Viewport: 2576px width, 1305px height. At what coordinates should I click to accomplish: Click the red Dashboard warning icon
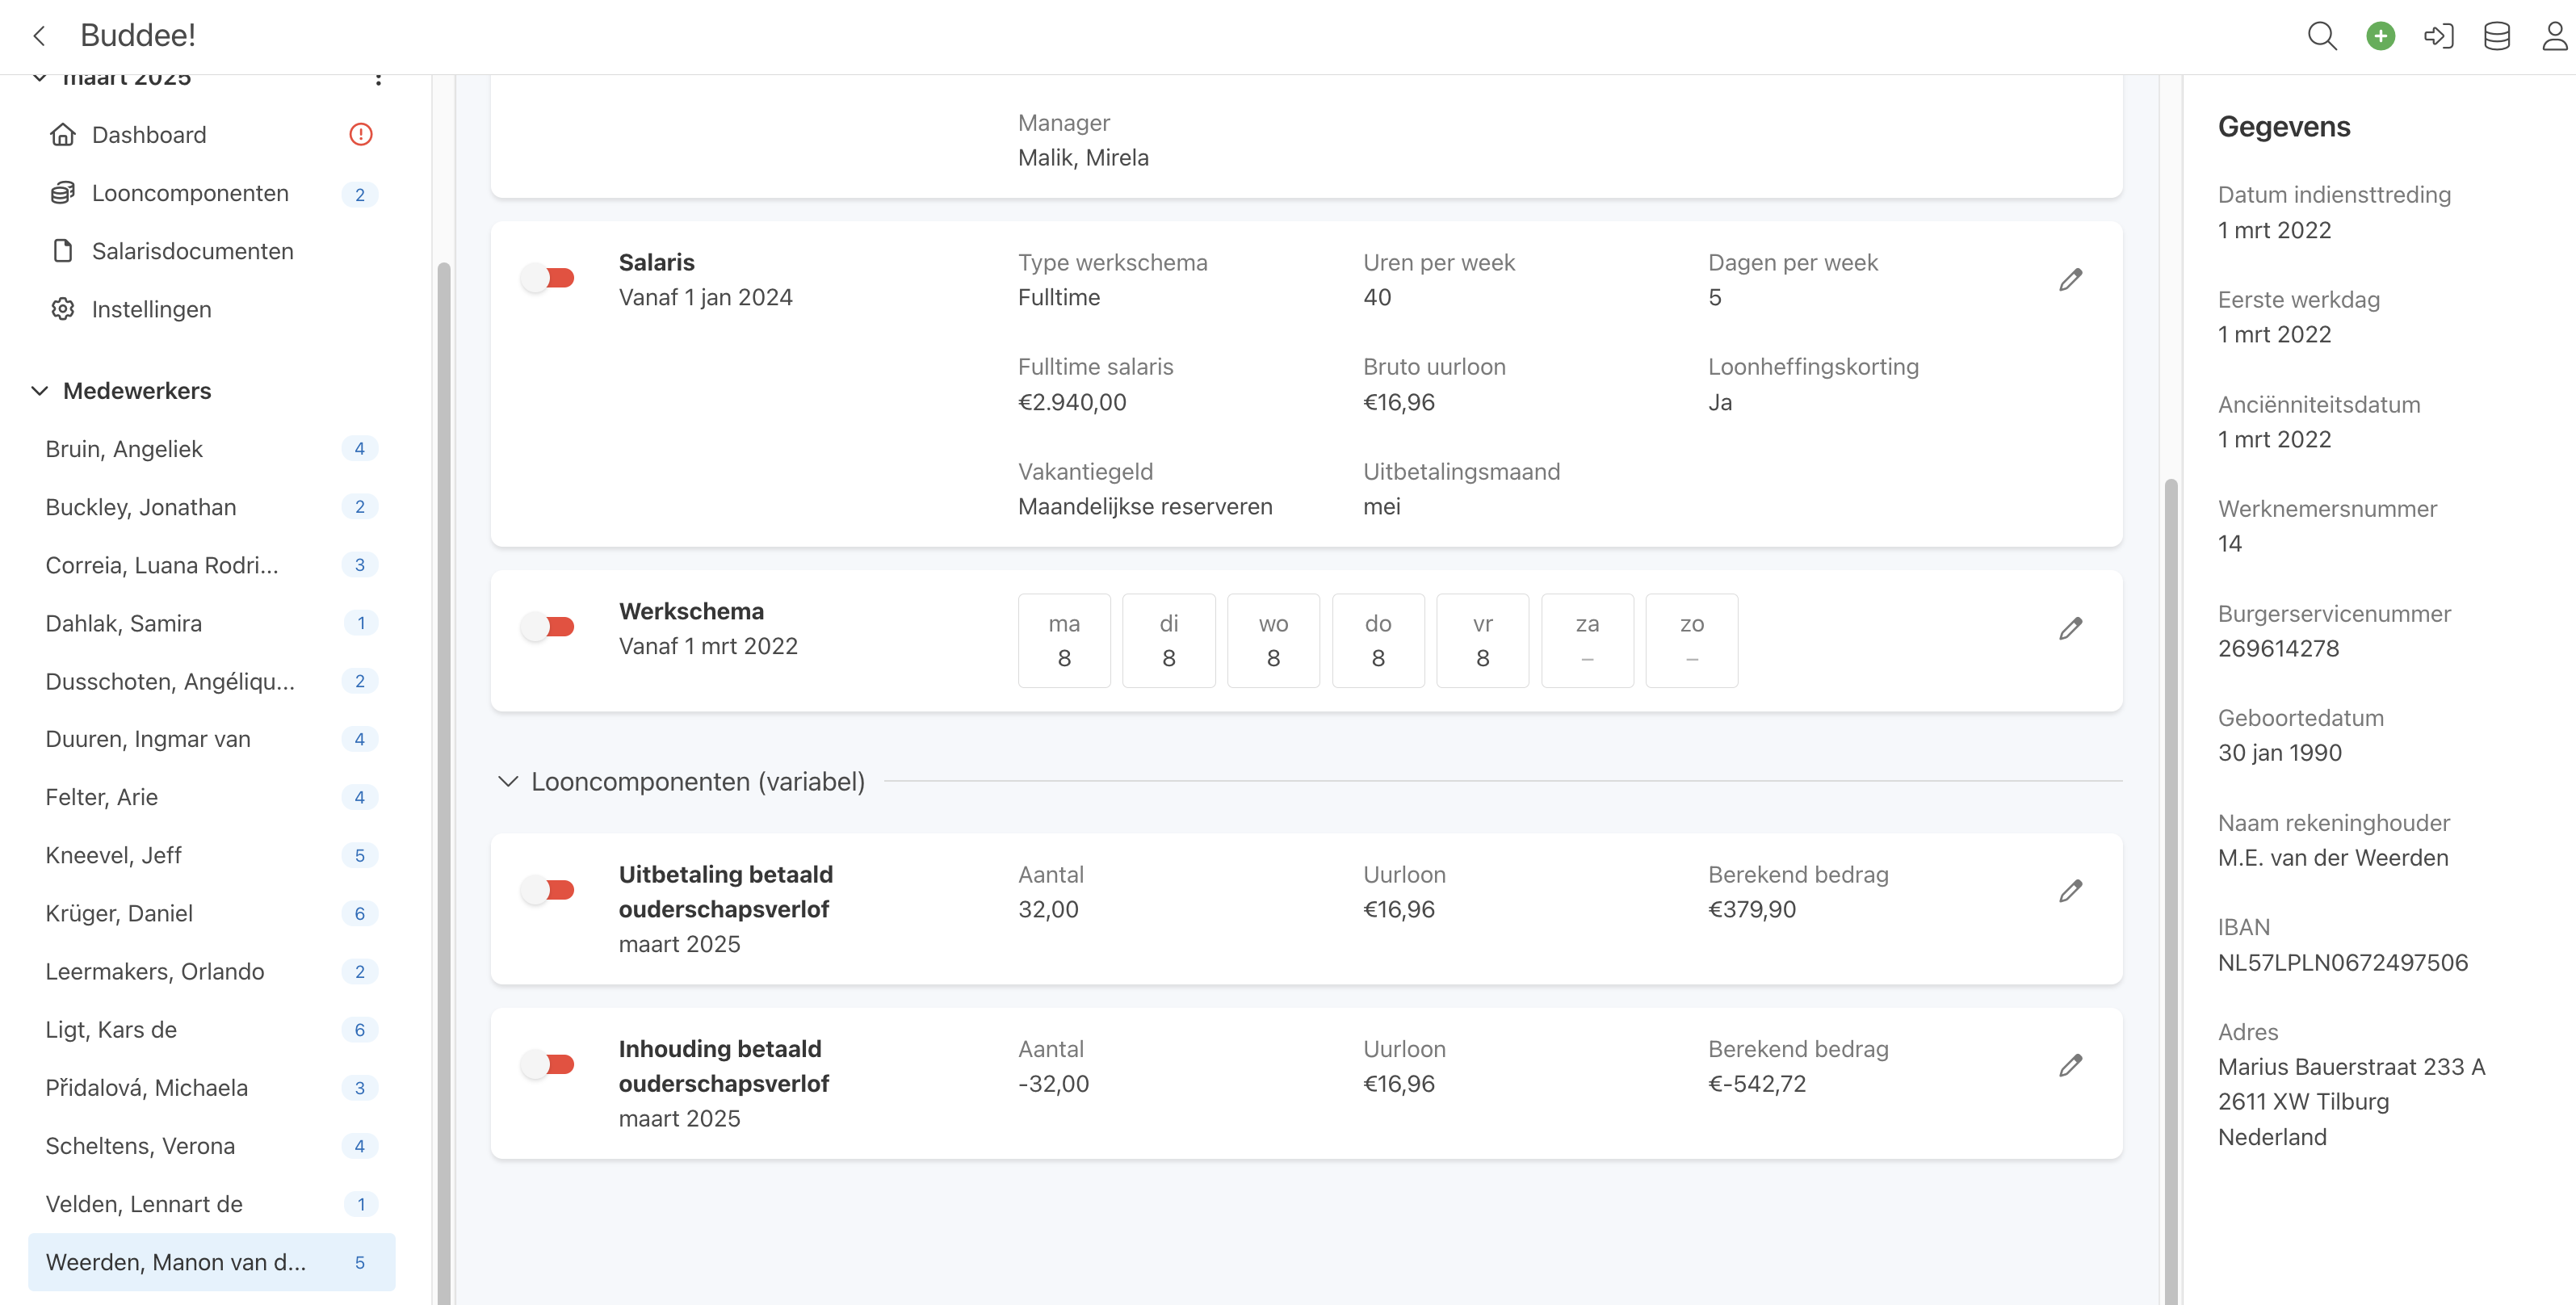[360, 135]
